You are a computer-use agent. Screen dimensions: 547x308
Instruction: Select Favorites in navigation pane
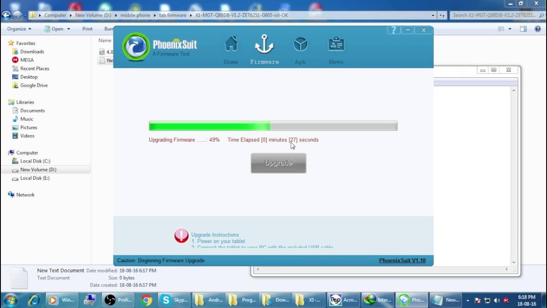pos(26,43)
